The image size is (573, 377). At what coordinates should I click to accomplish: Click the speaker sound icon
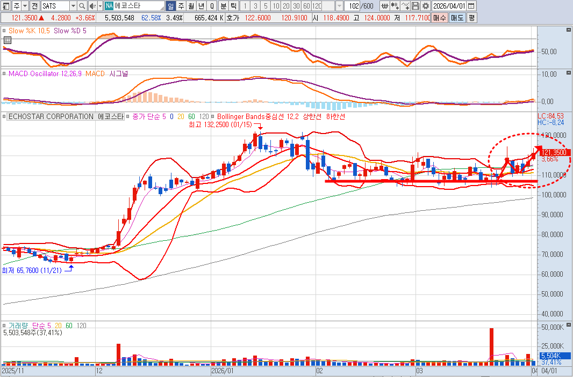92,6
